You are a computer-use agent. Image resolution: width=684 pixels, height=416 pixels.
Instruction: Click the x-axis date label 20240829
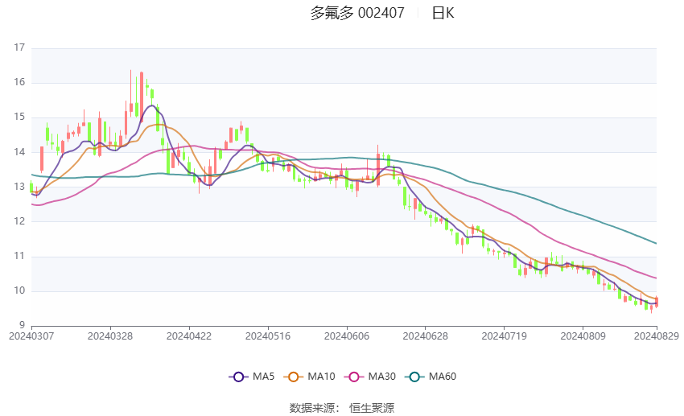[x=657, y=336]
